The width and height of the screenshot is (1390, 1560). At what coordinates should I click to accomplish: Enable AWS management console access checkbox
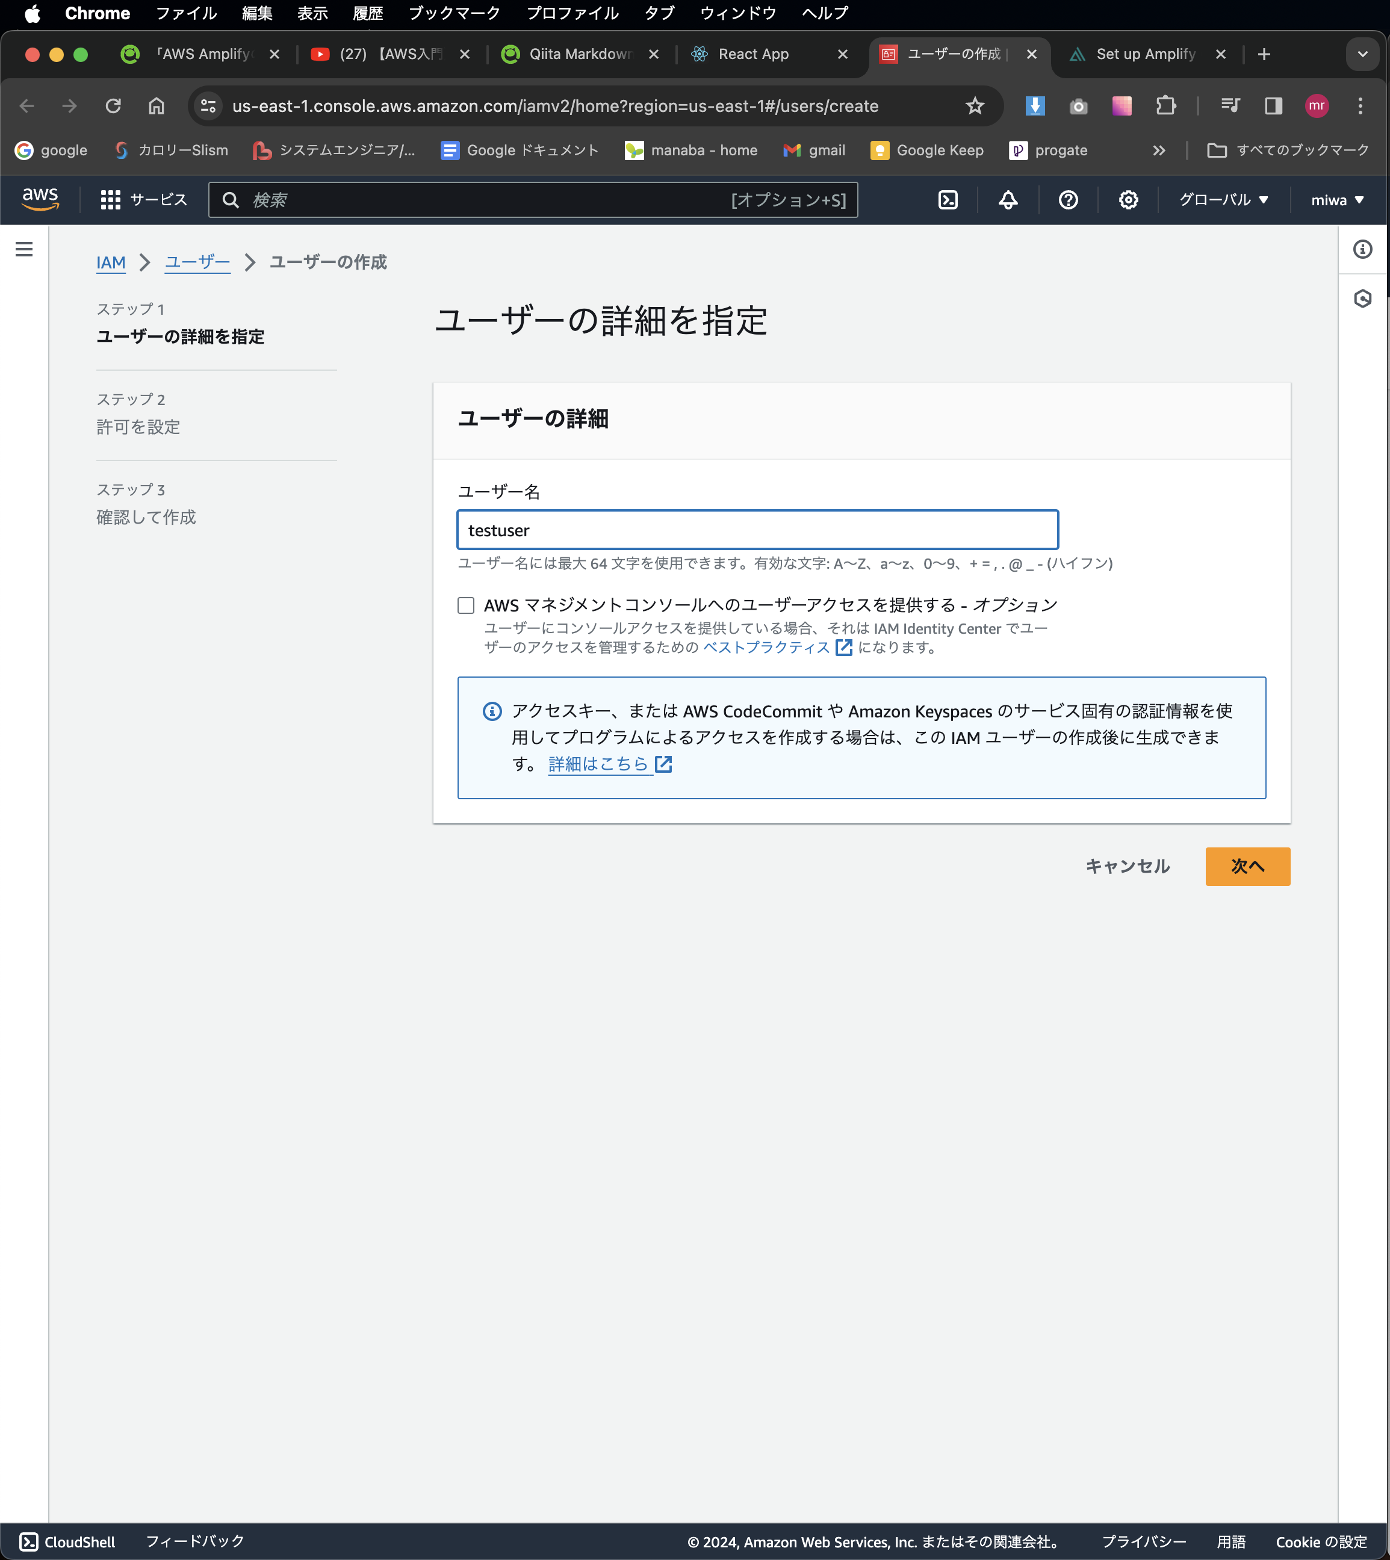point(465,605)
